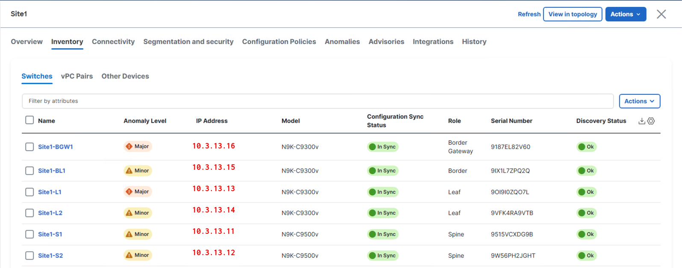This screenshot has width=682, height=268.
Task: Click the download table export icon
Action: point(641,121)
